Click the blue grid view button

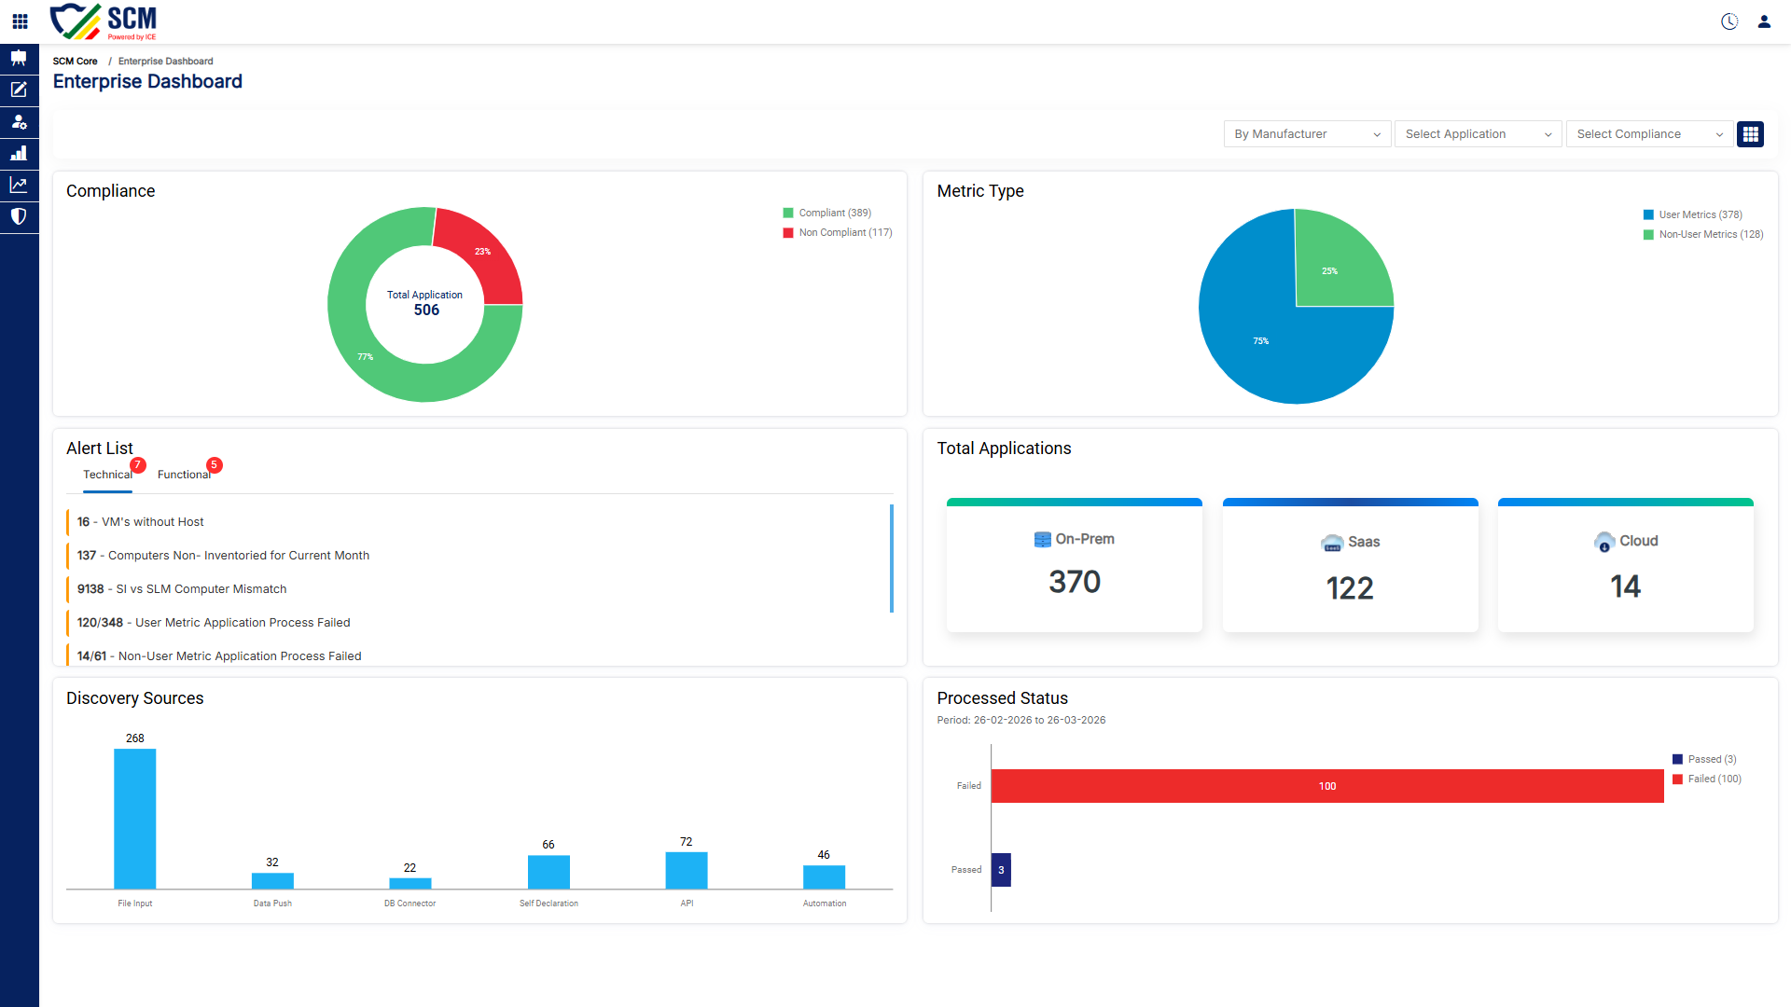tap(1751, 134)
